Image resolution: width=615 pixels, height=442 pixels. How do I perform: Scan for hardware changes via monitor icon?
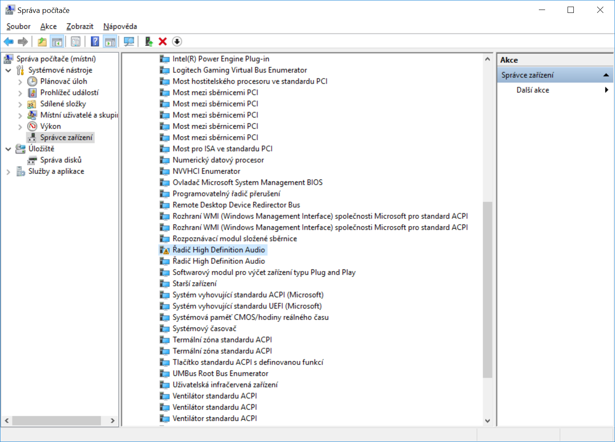(129, 42)
